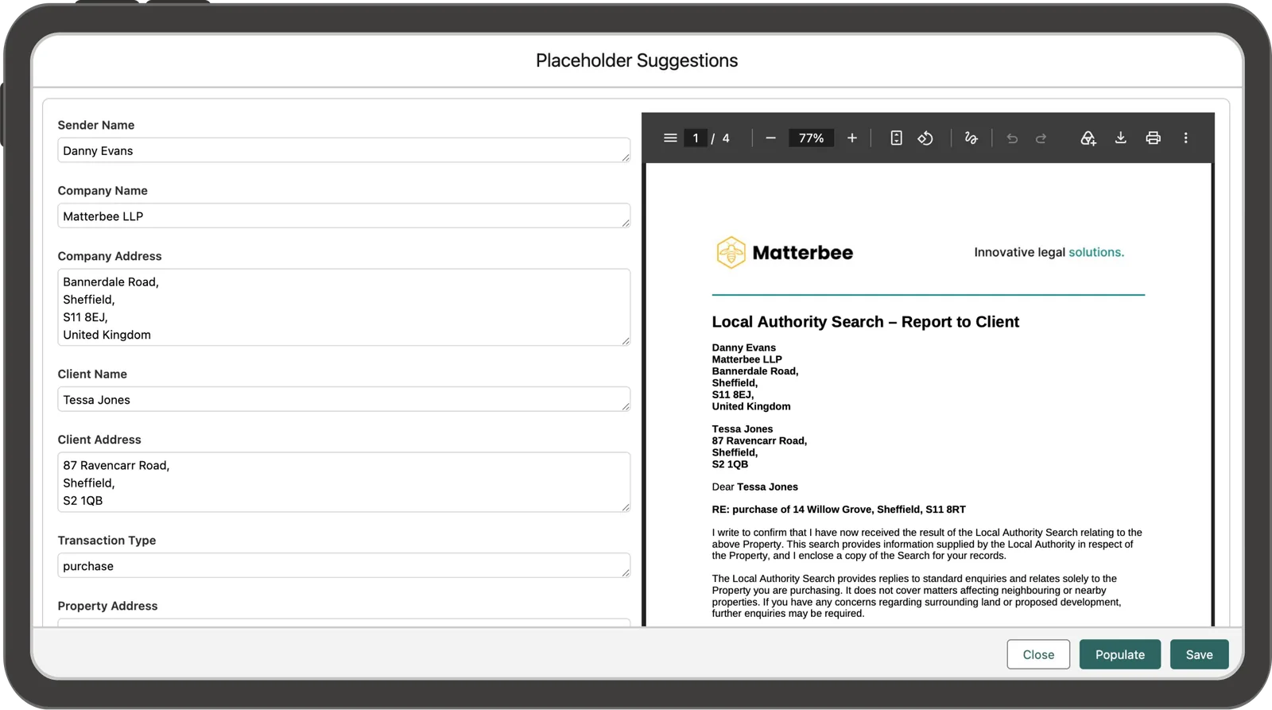Redo the PDF annotation

(x=1041, y=138)
